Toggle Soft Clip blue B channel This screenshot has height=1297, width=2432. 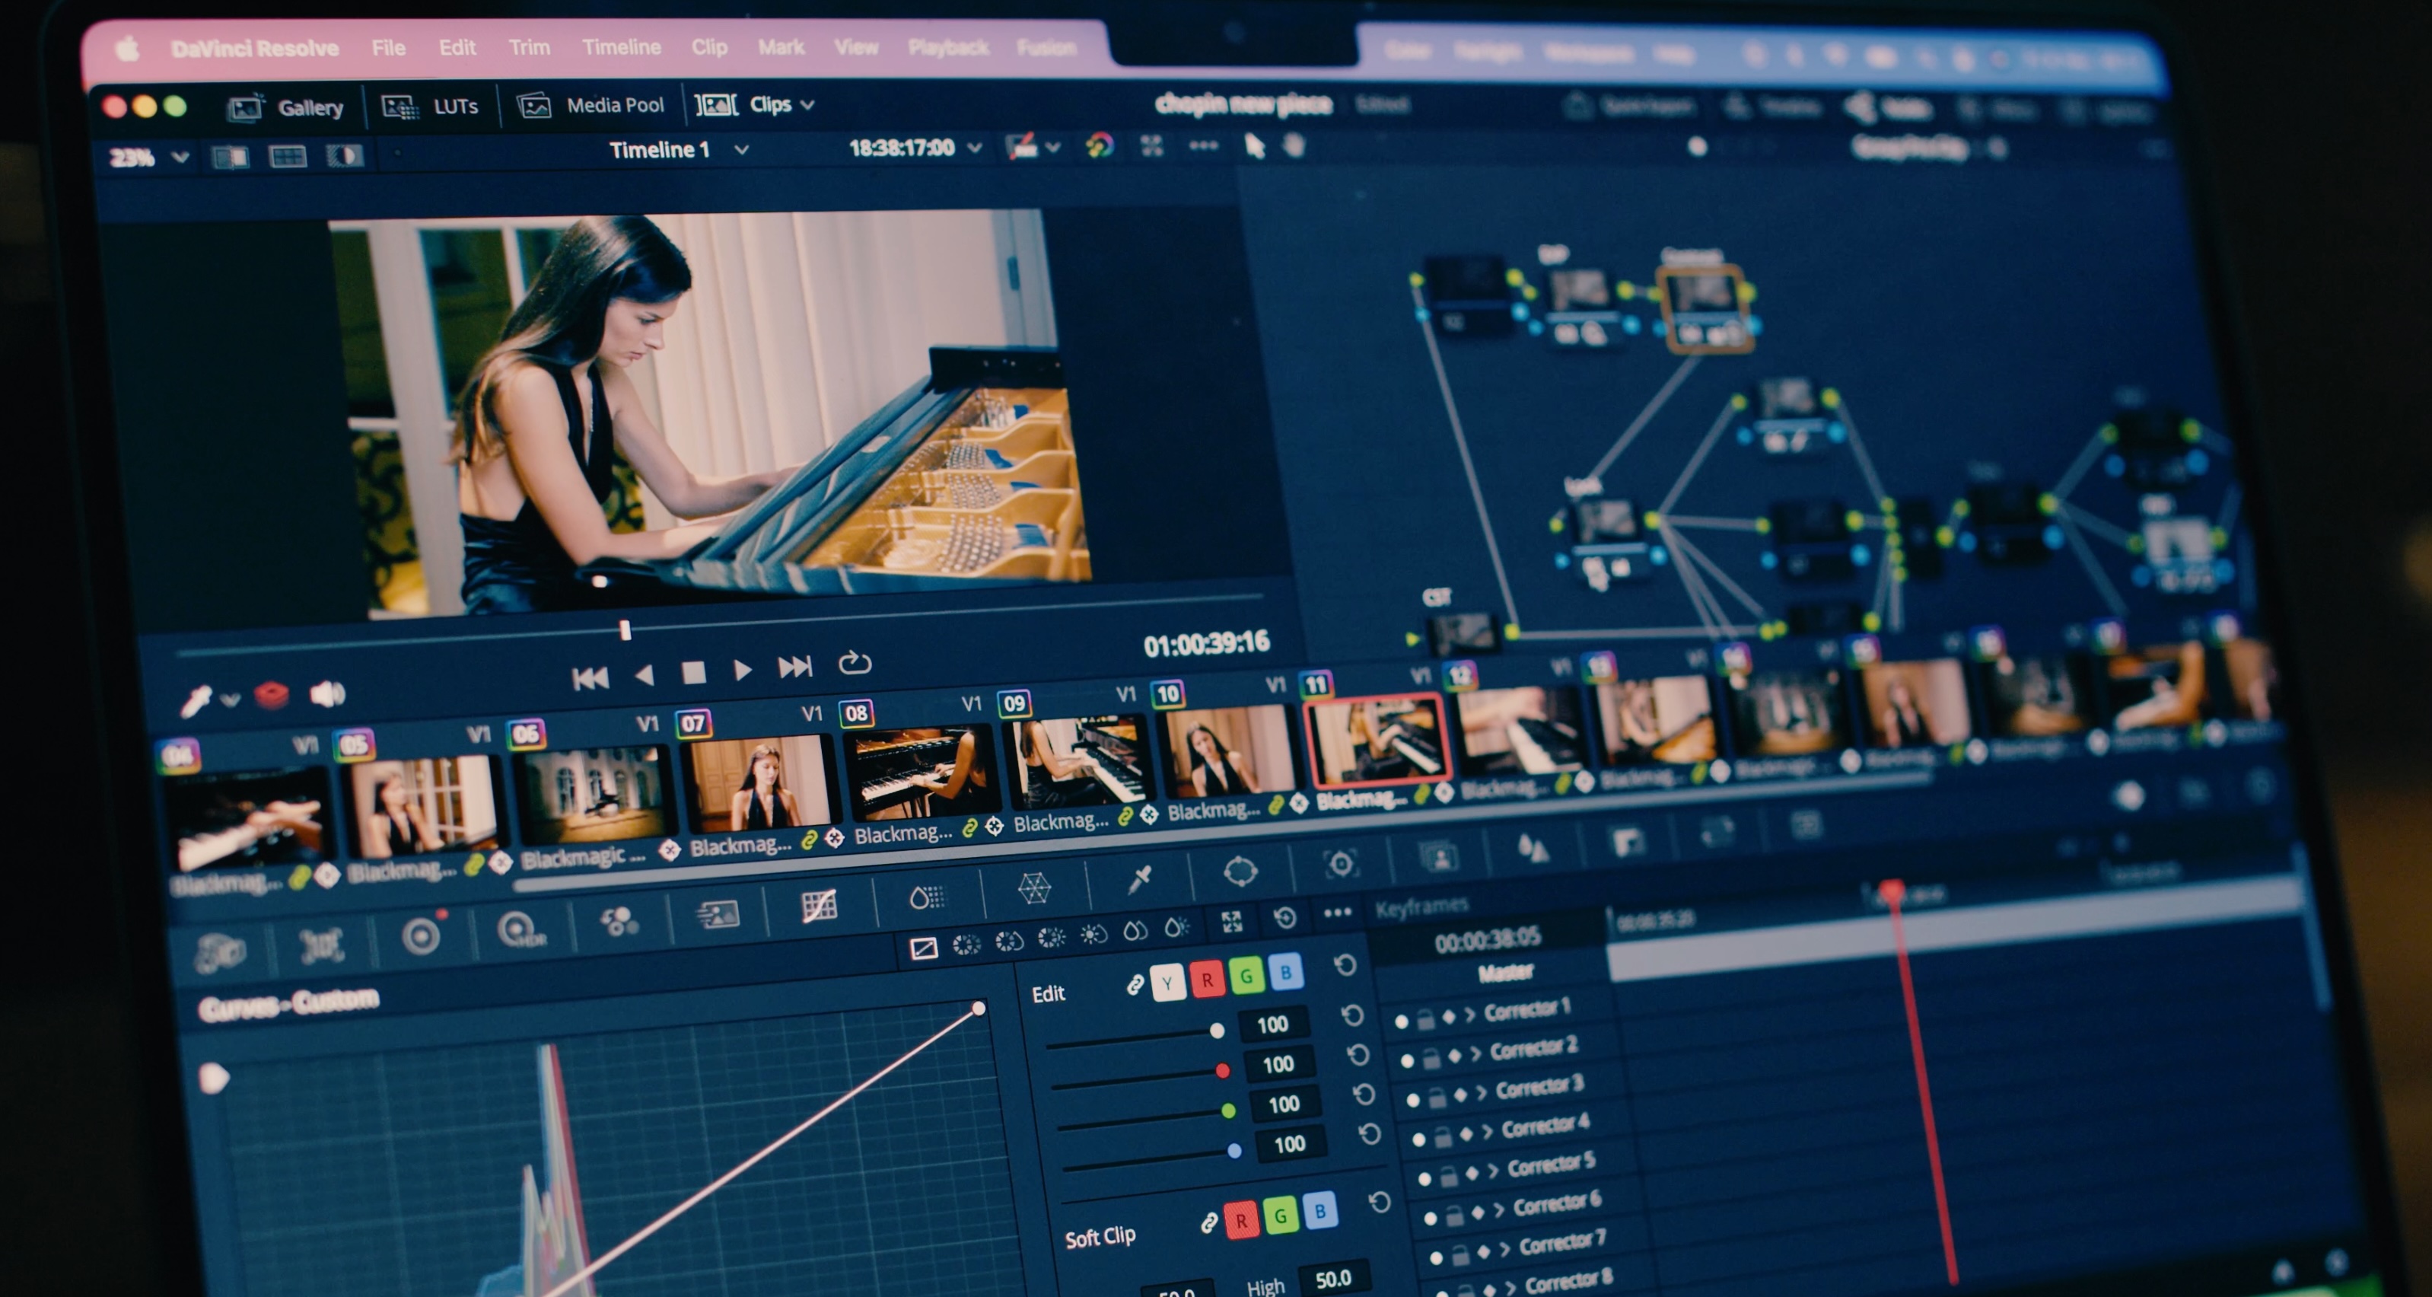tap(1319, 1210)
